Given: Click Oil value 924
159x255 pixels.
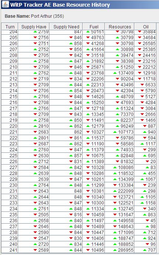Looking at the screenshot, I should pyautogui.click(x=152, y=238).
